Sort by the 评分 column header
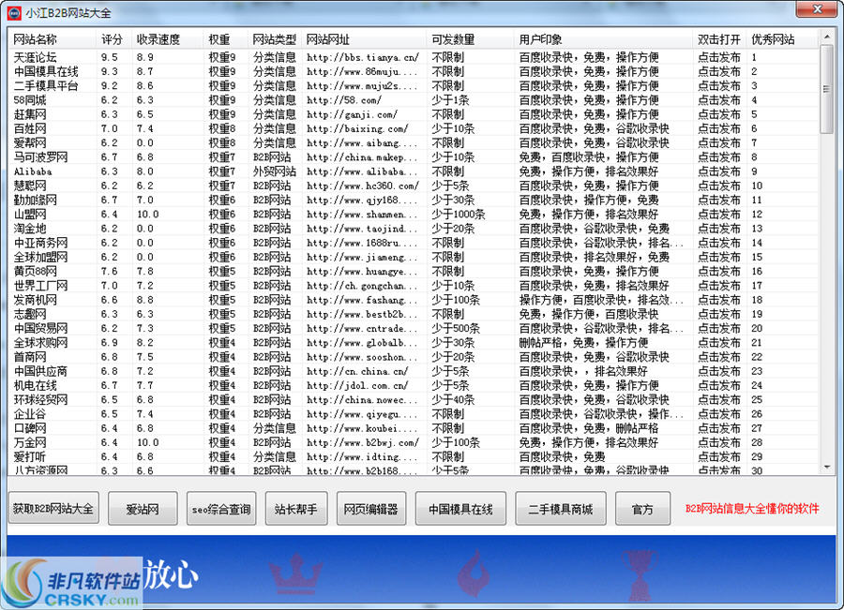The image size is (844, 610). click(x=114, y=39)
